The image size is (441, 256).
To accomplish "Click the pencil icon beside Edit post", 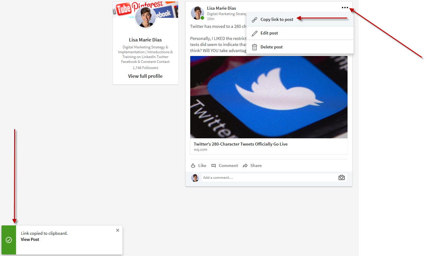I will [x=254, y=33].
